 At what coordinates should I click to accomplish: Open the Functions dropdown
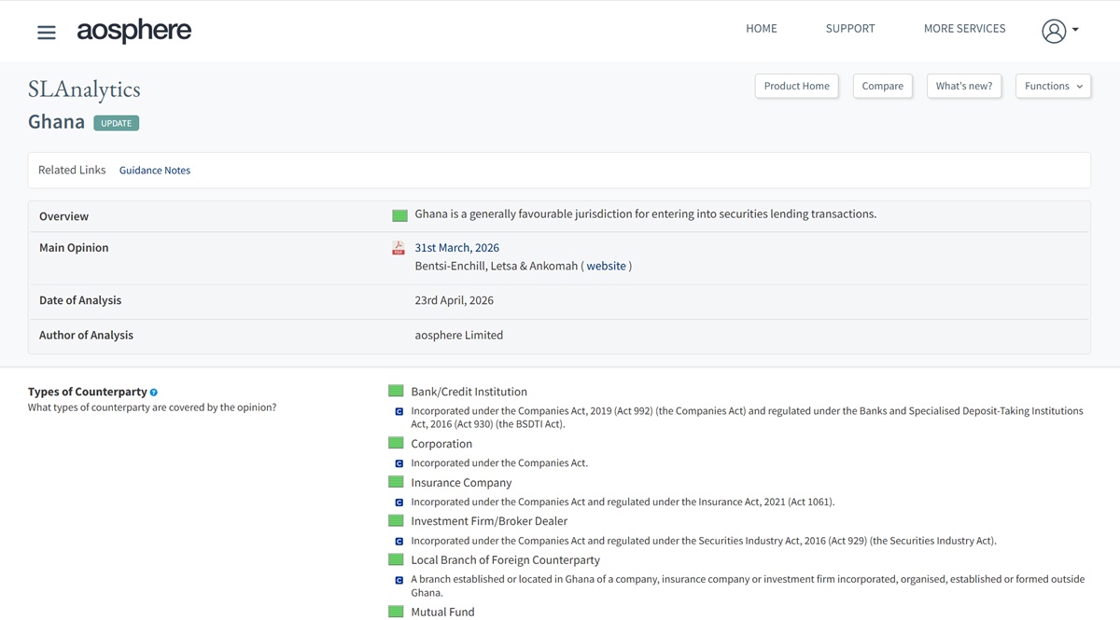coord(1054,86)
